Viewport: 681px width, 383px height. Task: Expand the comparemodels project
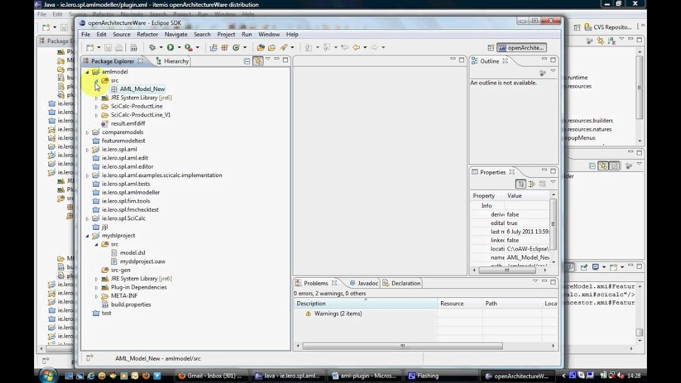pos(87,132)
